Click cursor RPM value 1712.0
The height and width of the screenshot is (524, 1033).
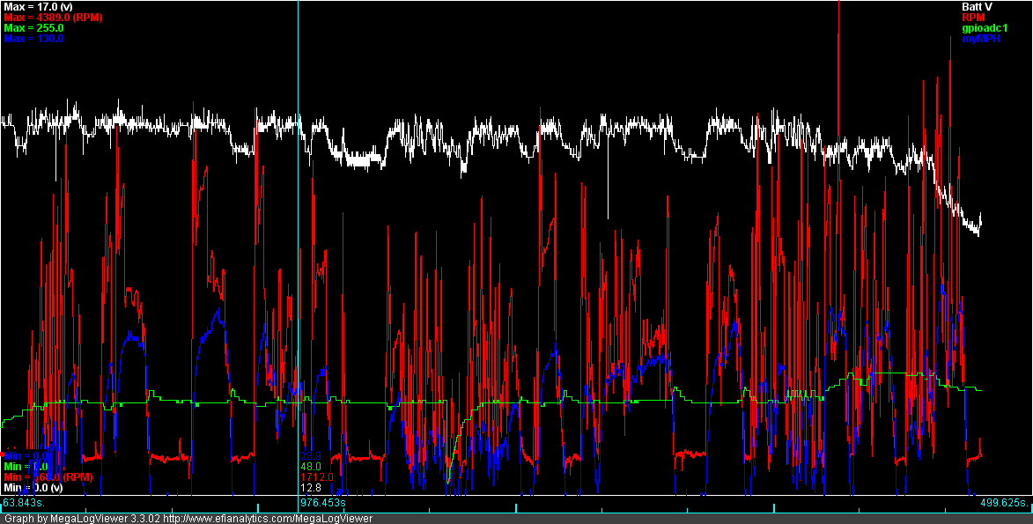317,476
